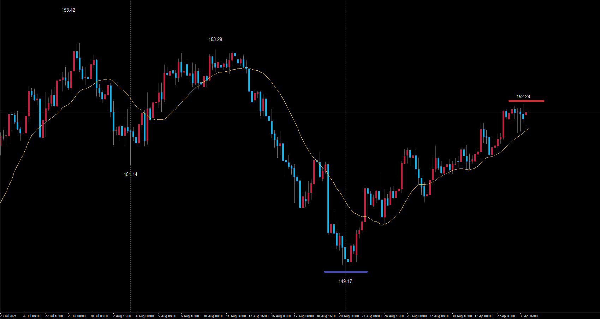This screenshot has height=319, width=600.
Task: Click '4 Aug 00:00' on the time axis
Action: tap(144, 316)
